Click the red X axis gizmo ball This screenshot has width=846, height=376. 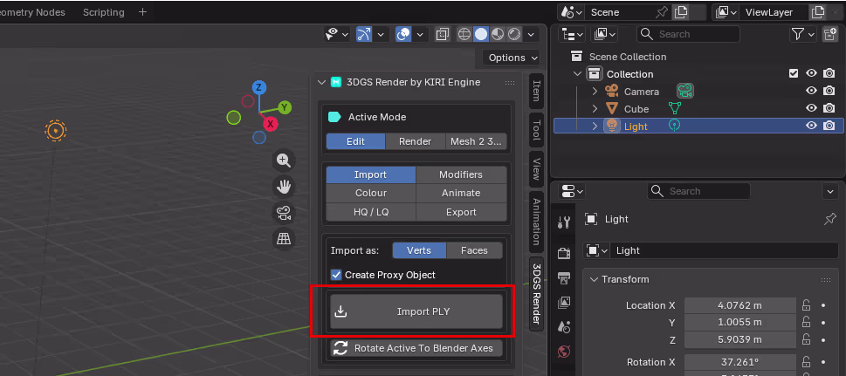[271, 124]
